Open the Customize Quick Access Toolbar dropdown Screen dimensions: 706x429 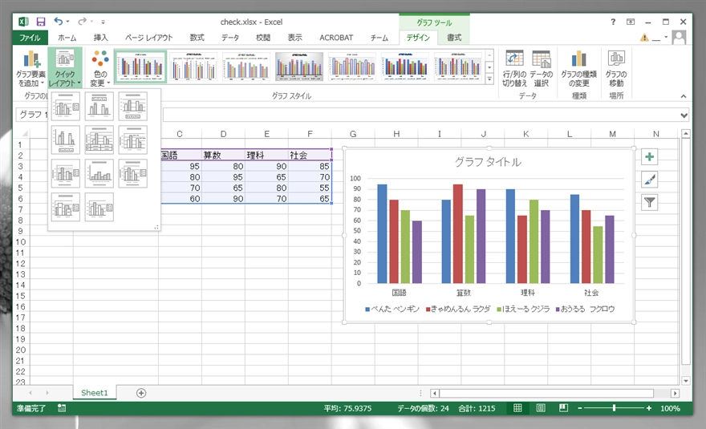(x=103, y=22)
